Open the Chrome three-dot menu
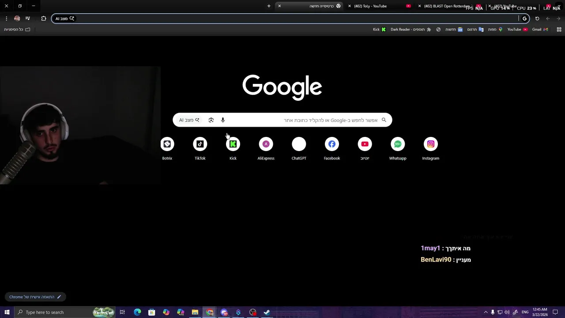Viewport: 565px width, 318px height. 6,19
